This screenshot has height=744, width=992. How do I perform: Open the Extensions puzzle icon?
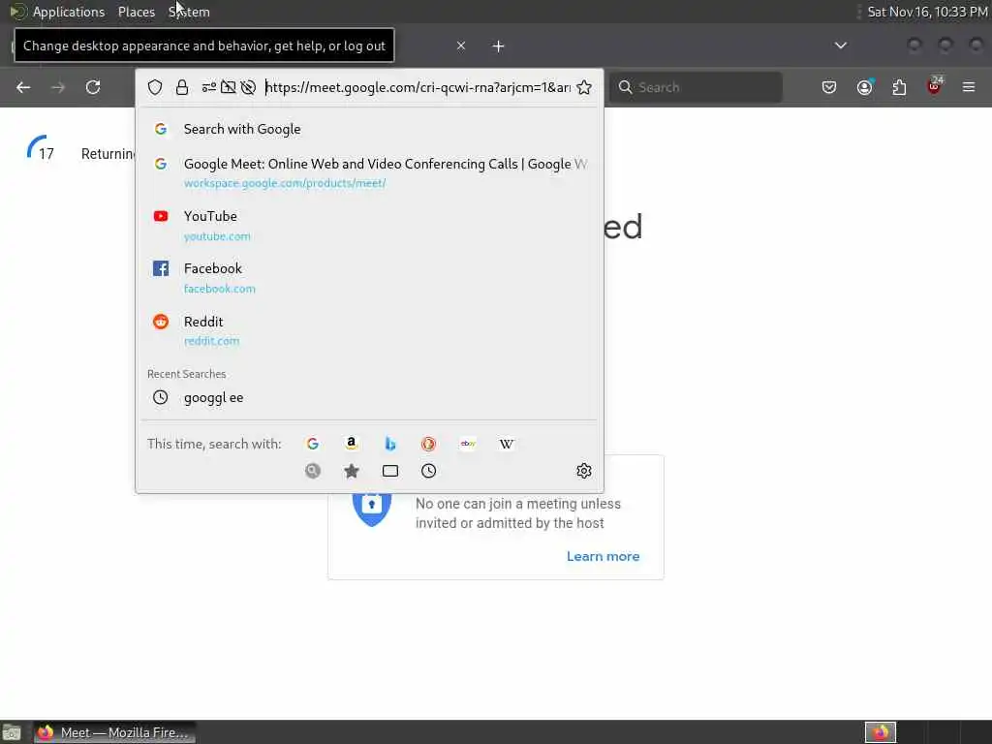900,87
